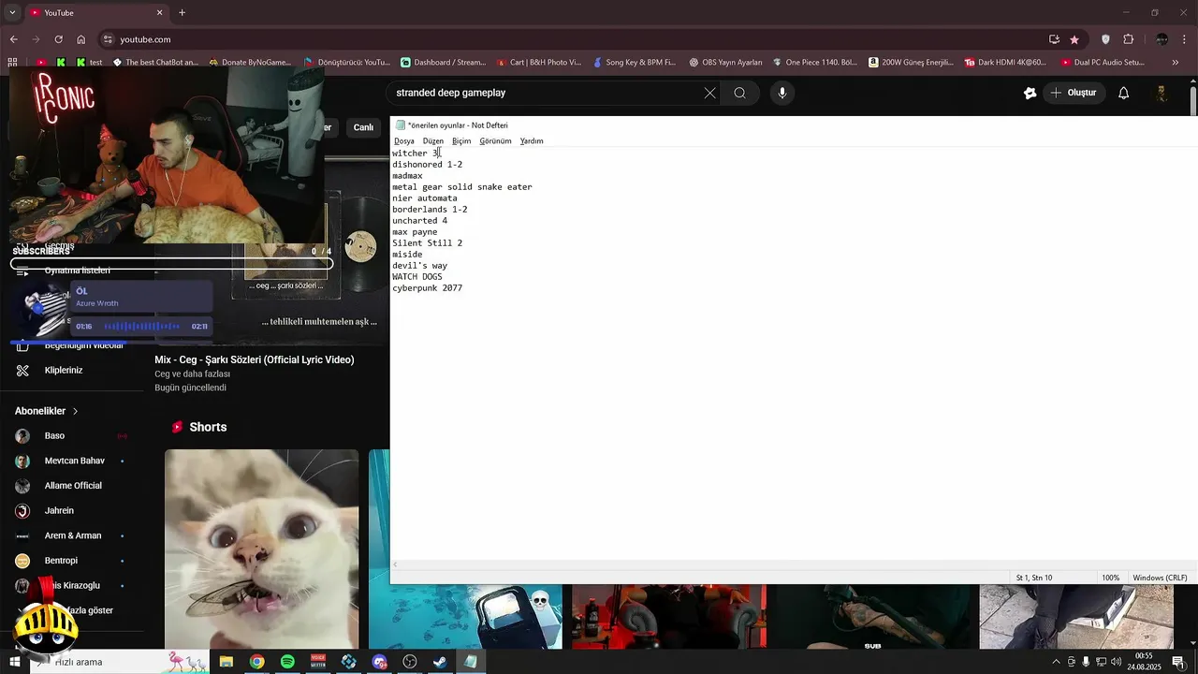This screenshot has width=1198, height=674.
Task: Click the Shorts section logo icon
Action: 177,427
